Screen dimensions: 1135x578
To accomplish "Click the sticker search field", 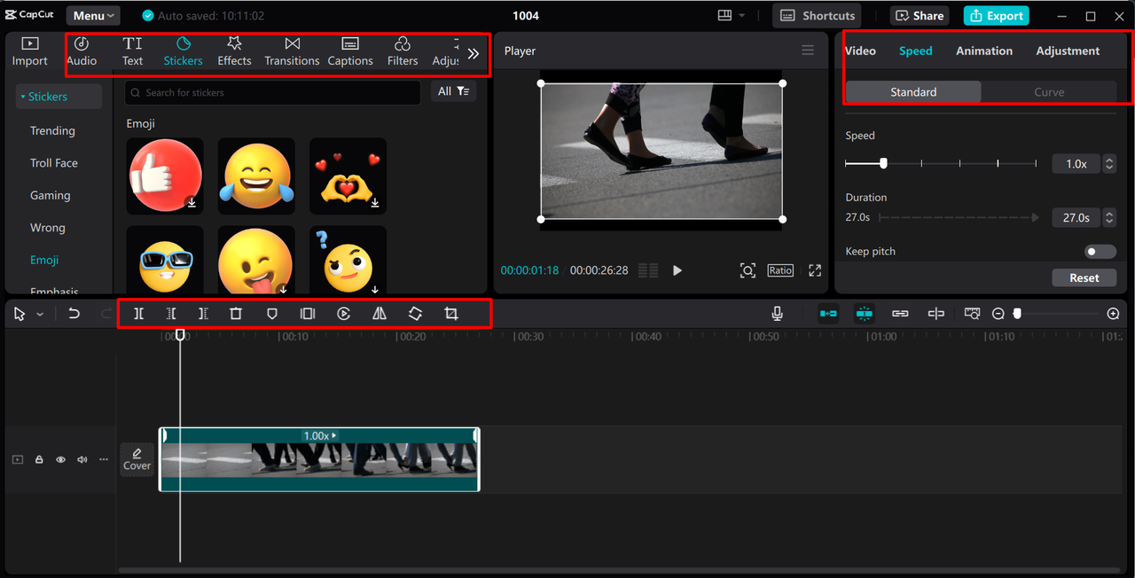I will point(273,92).
